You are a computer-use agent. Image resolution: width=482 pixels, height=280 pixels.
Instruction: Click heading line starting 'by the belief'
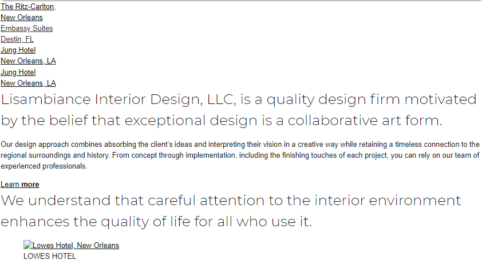coord(222,121)
